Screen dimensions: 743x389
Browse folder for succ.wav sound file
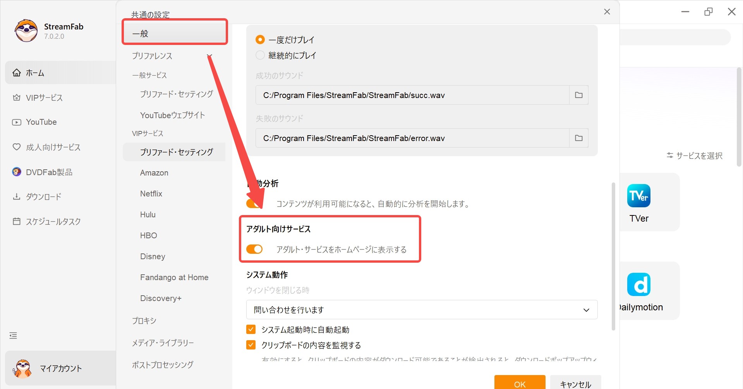[578, 95]
